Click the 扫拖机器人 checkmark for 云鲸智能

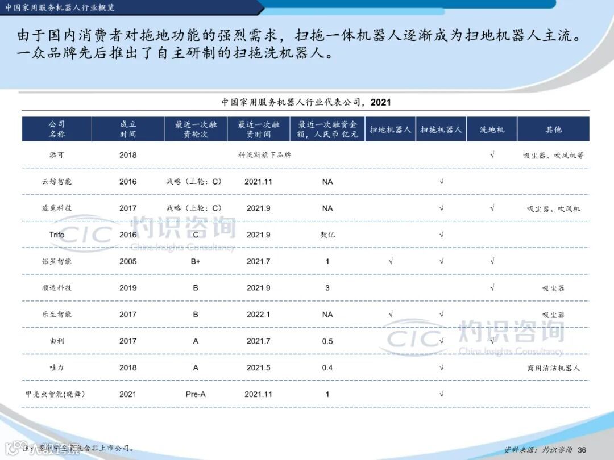441,182
